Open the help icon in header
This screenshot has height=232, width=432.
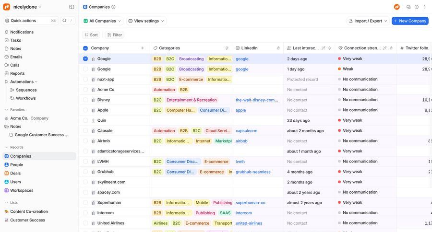click(417, 7)
